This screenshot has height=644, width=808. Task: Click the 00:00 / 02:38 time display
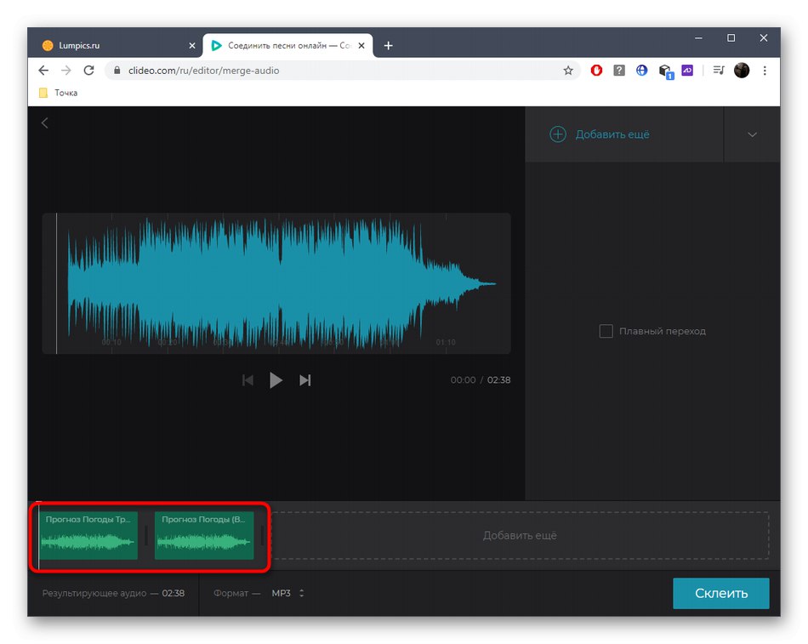pos(481,380)
